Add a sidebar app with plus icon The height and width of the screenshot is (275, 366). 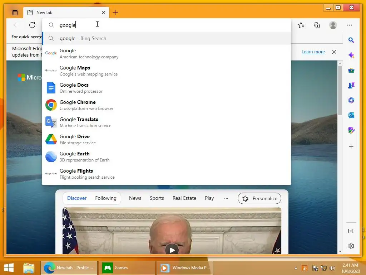[x=351, y=146]
